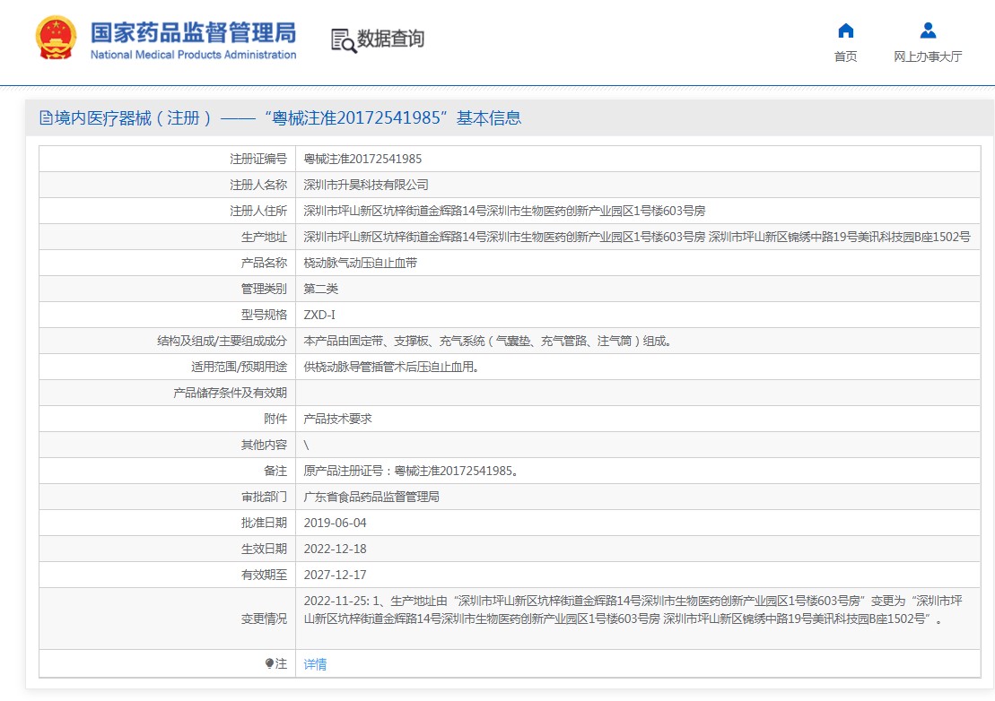The width and height of the screenshot is (995, 701).
Task: Click the registrant name 深圳市升昊科技有限公司
Action: tap(366, 185)
